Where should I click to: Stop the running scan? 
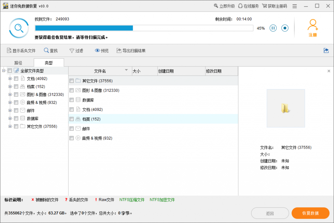point(285,28)
